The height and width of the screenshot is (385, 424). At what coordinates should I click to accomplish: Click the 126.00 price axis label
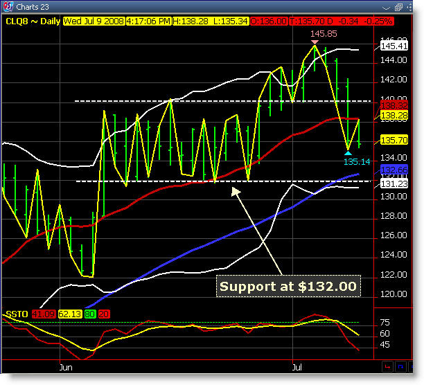point(394,235)
